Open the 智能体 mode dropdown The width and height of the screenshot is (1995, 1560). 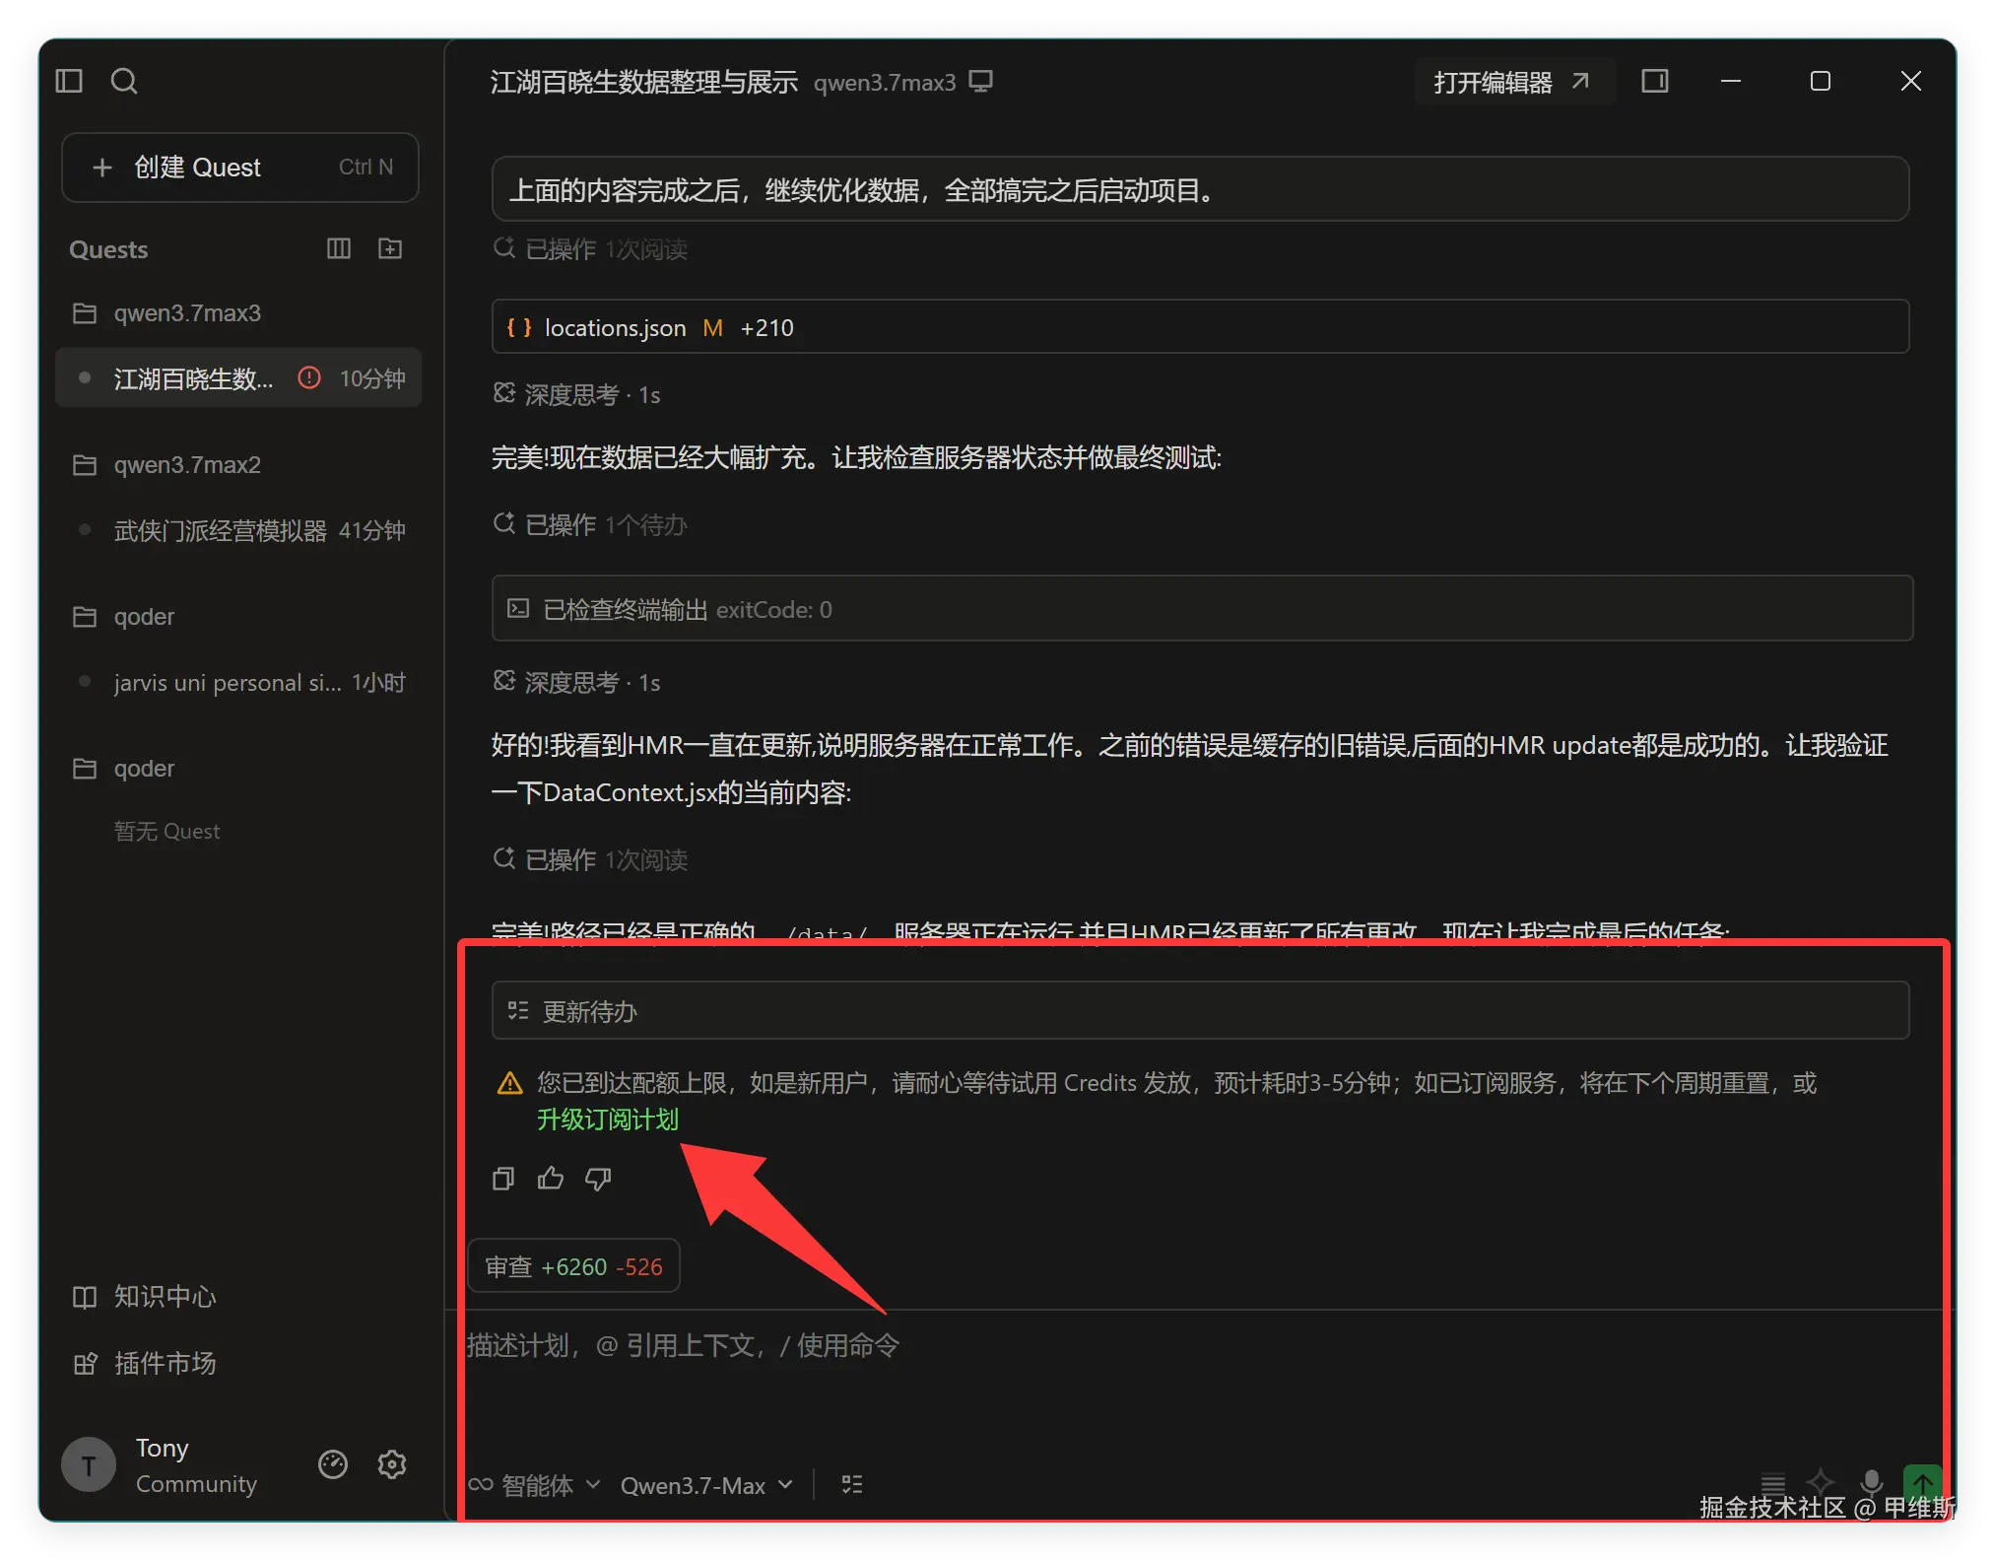[x=535, y=1485]
